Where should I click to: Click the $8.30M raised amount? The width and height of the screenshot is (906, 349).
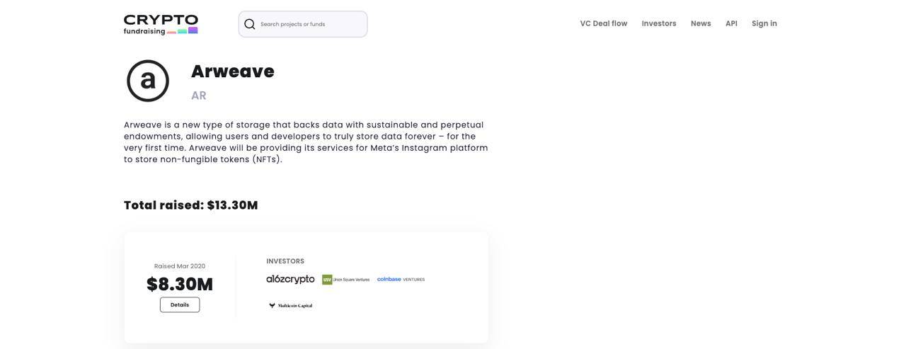(x=180, y=285)
